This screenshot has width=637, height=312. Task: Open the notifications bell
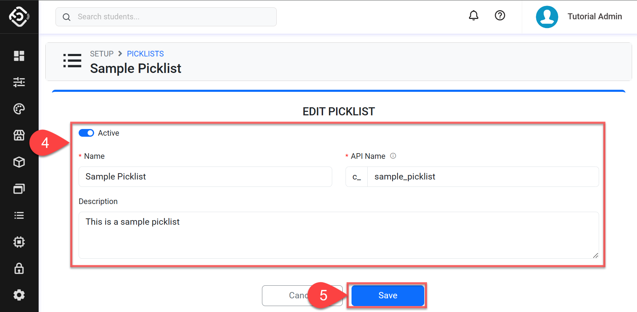473,15
